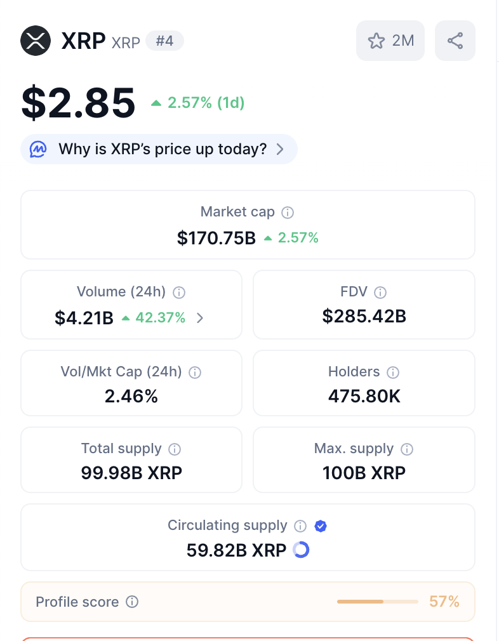
Task: Open 'Why is XRP's price up today?'
Action: click(163, 149)
